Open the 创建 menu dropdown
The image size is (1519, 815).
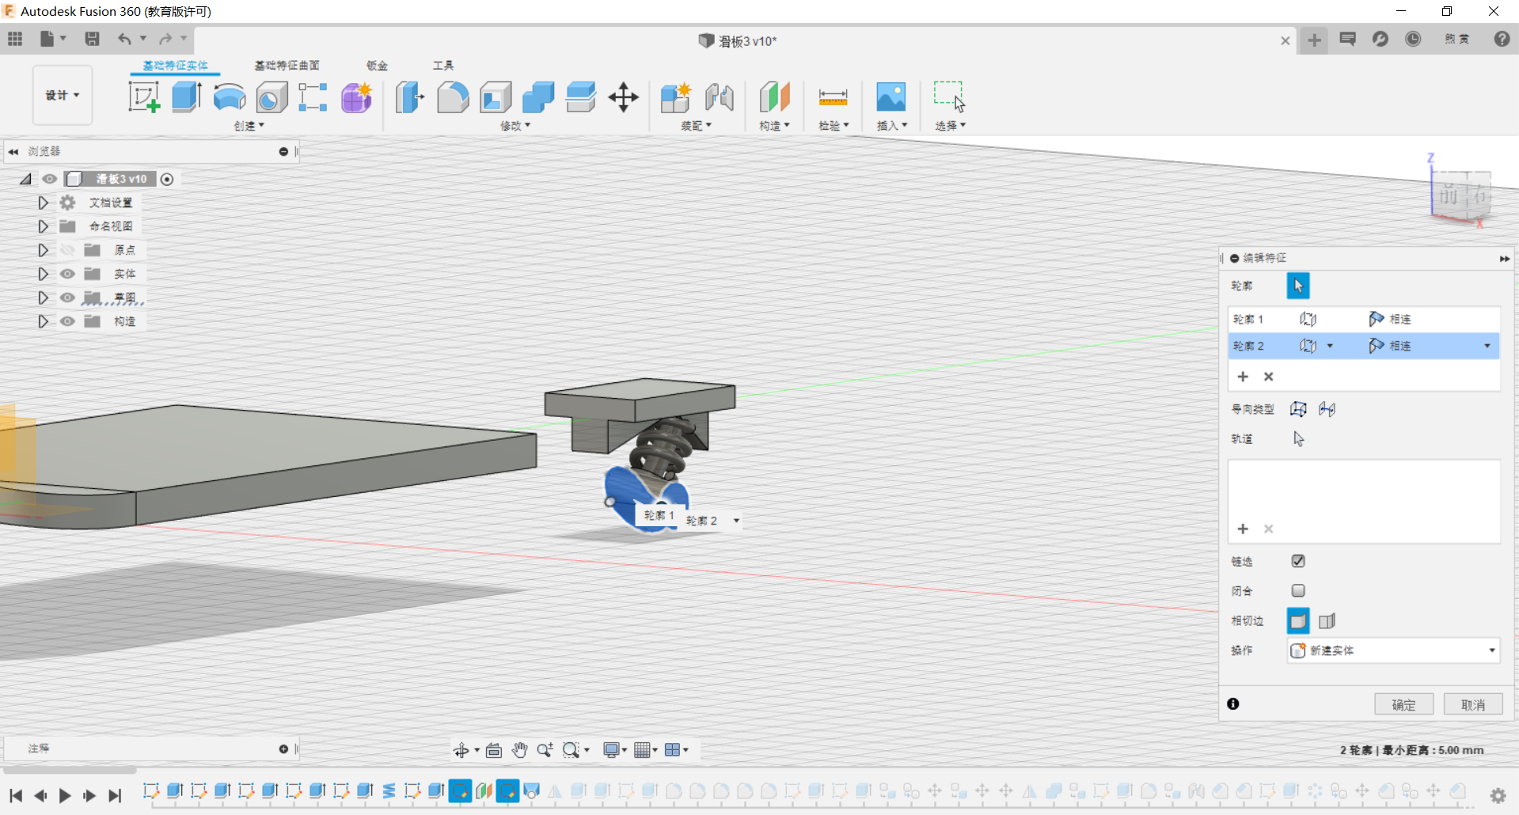[x=249, y=126]
